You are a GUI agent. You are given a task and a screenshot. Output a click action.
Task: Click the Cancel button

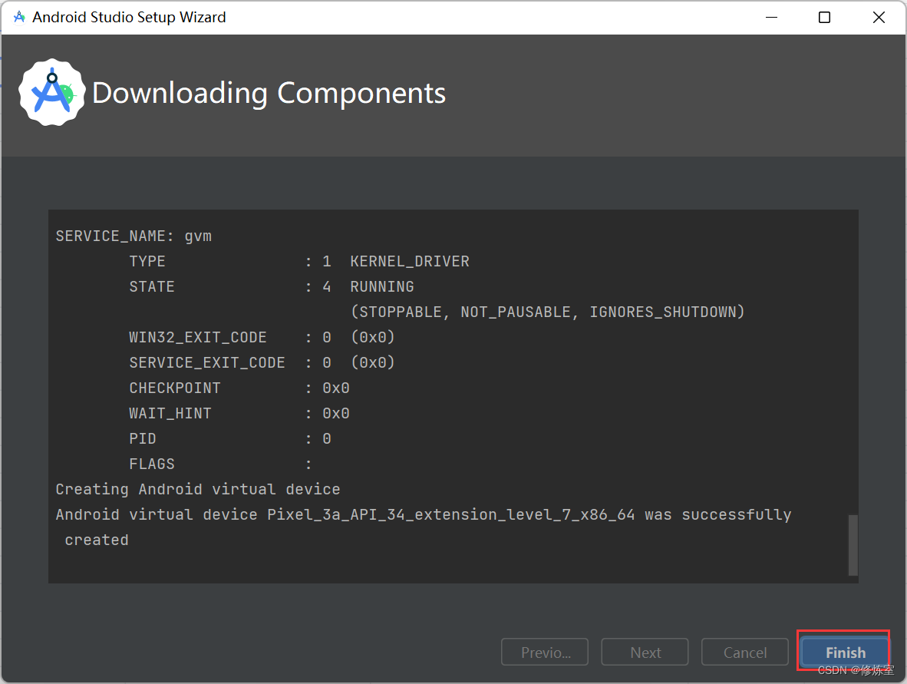pos(744,653)
